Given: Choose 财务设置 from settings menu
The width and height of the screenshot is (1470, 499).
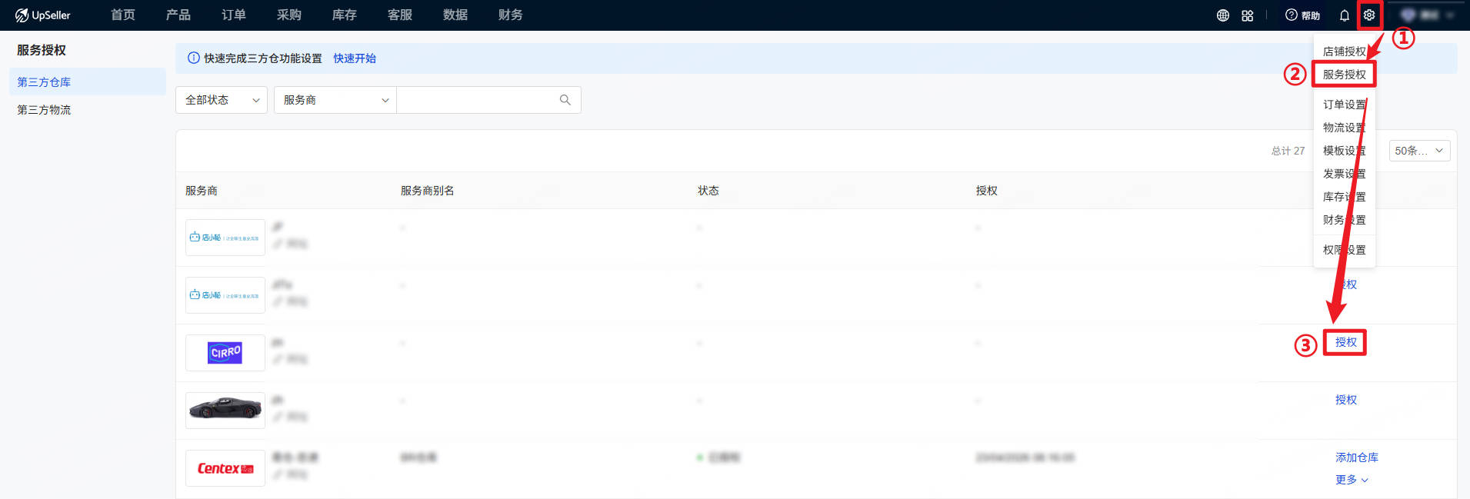Looking at the screenshot, I should [x=1345, y=220].
